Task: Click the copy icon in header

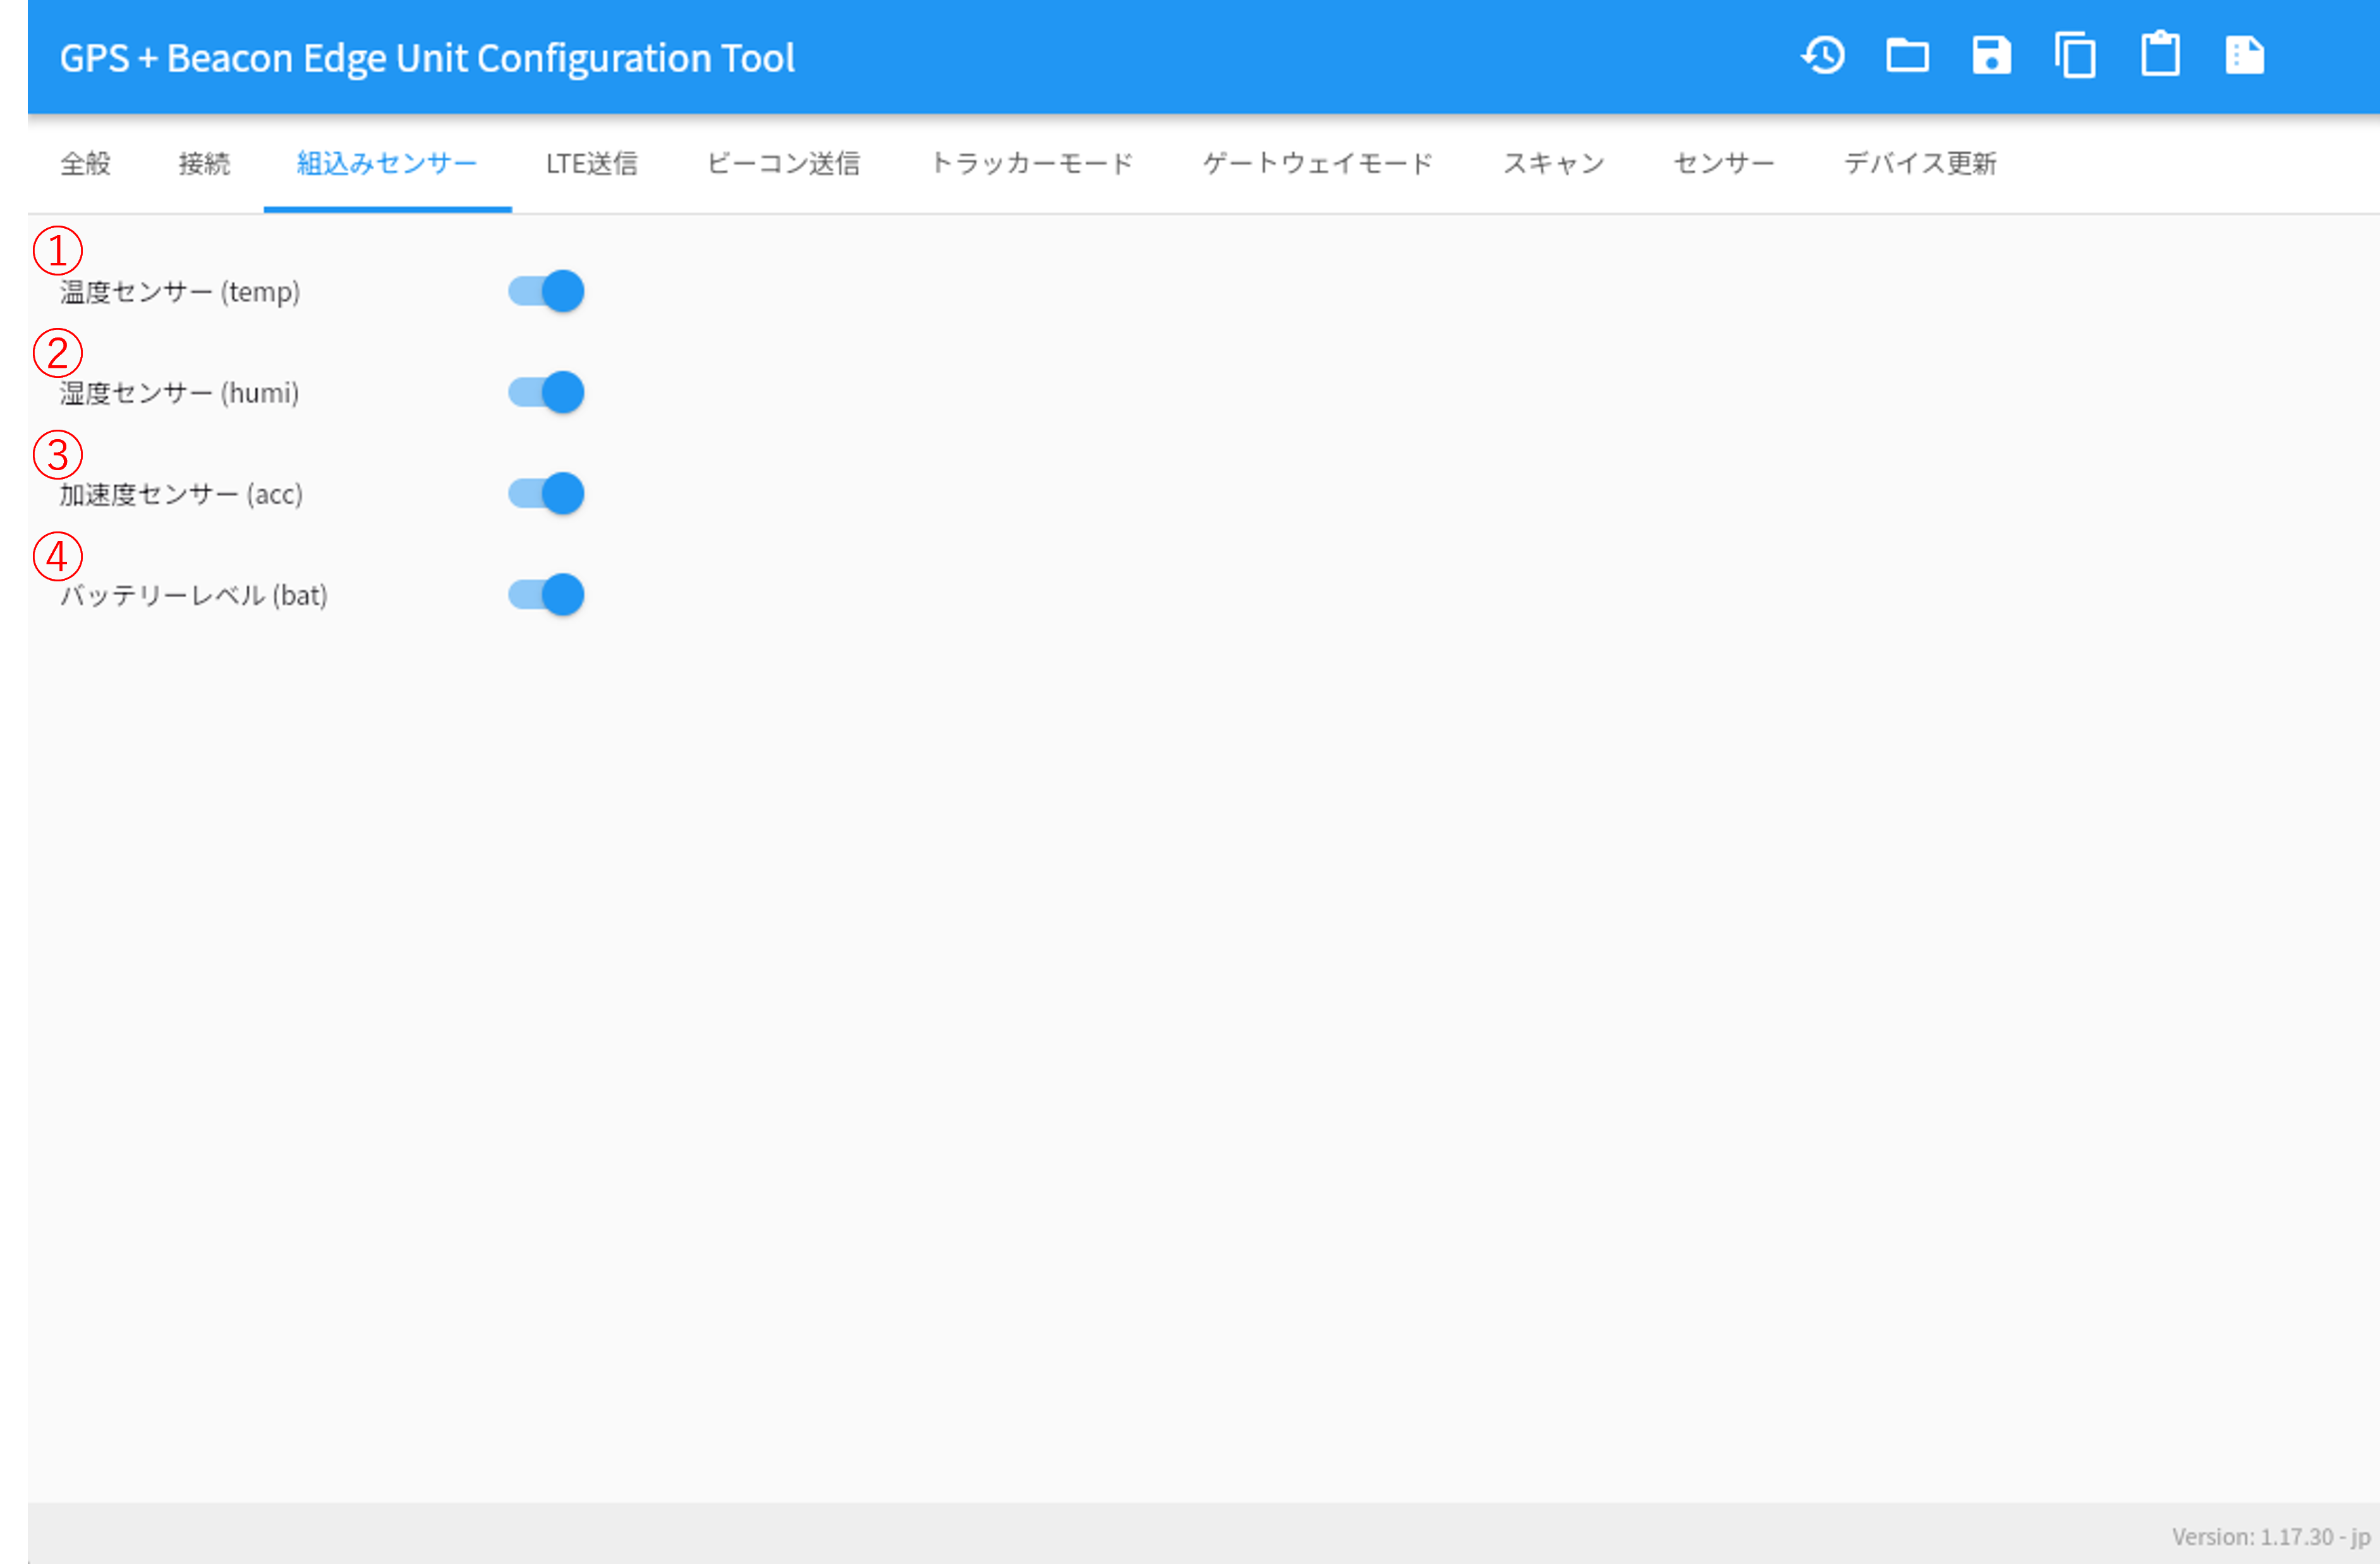Action: point(2075,56)
